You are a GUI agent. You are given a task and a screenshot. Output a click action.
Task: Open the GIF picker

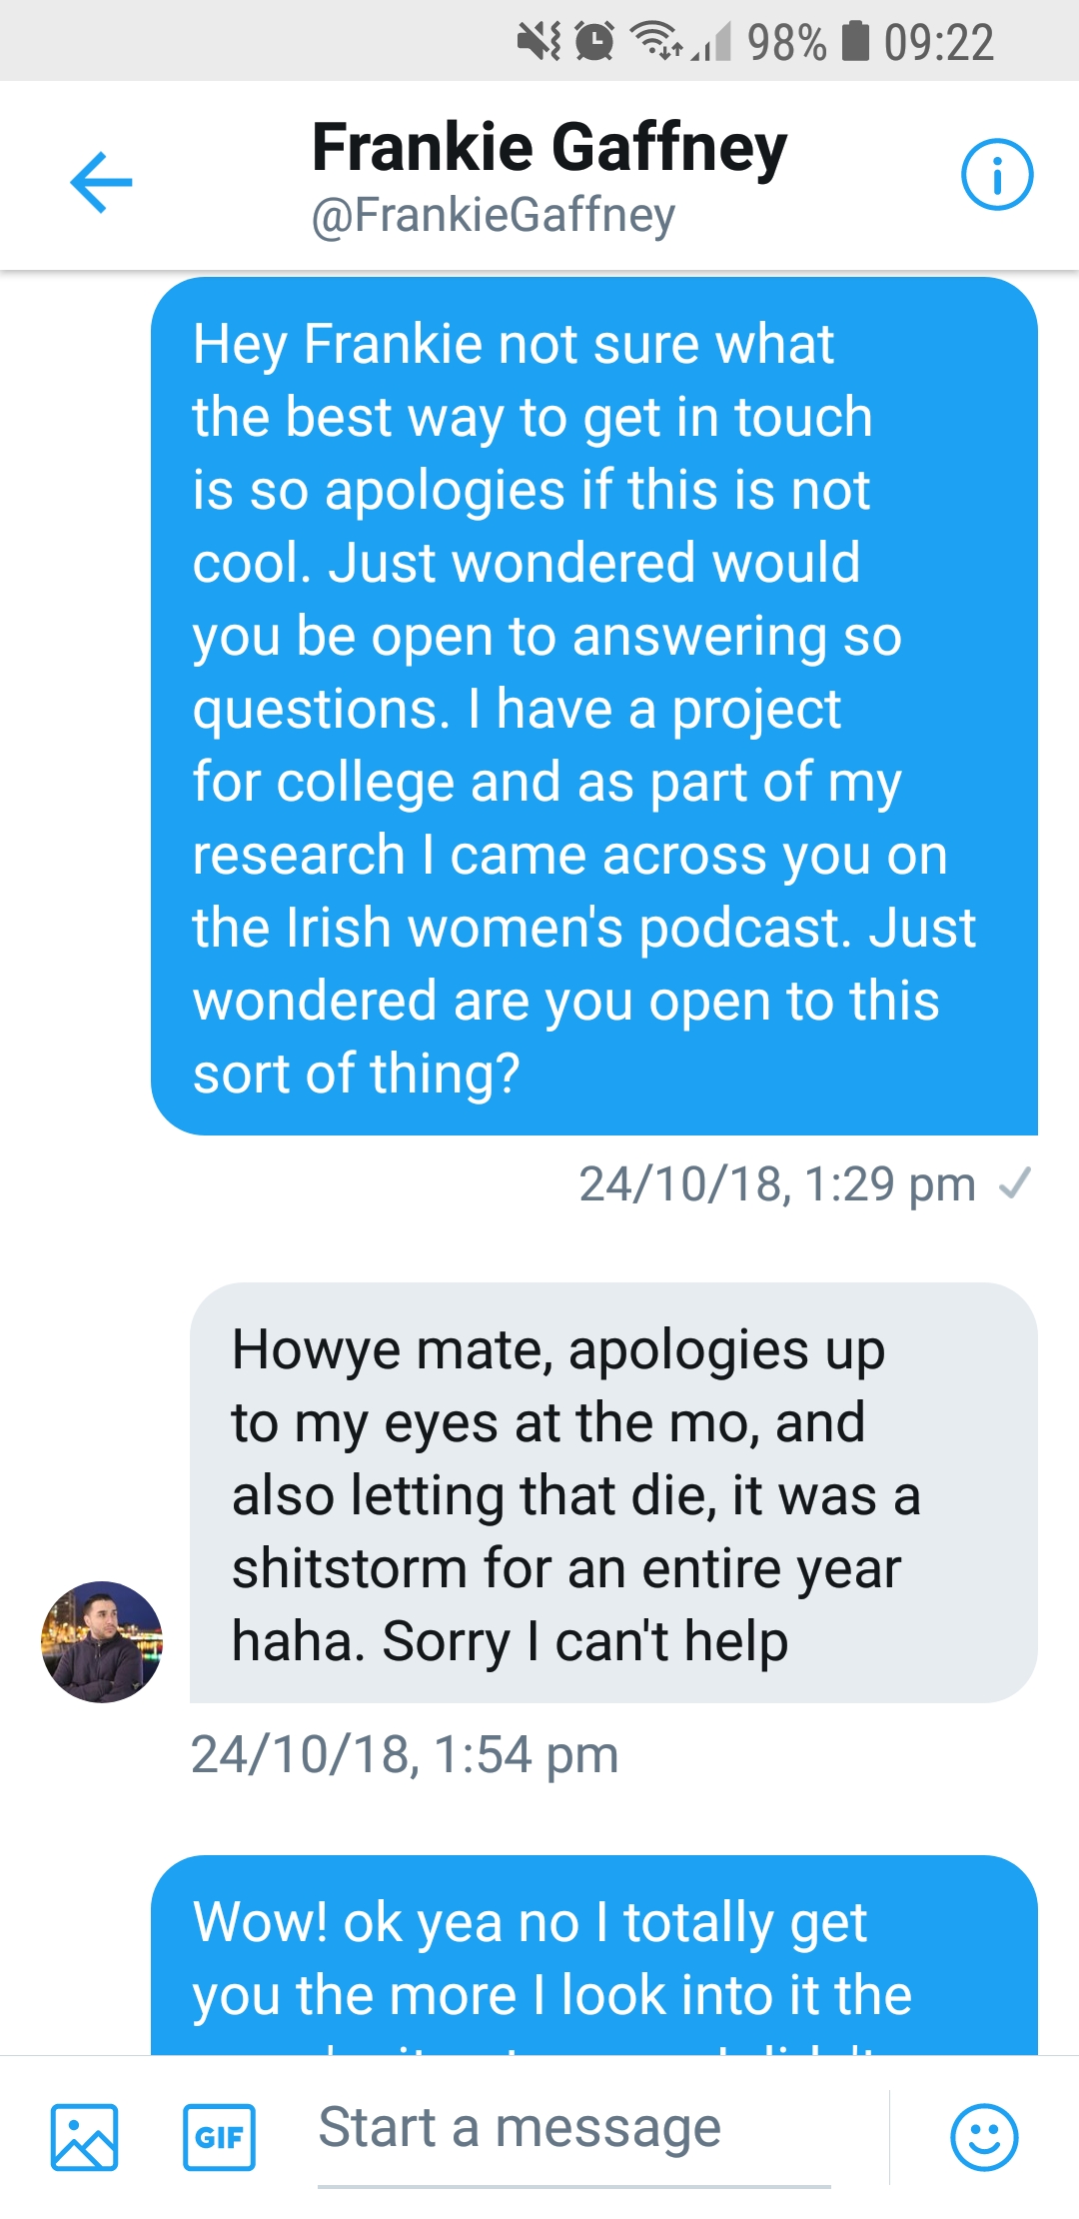click(x=219, y=2137)
